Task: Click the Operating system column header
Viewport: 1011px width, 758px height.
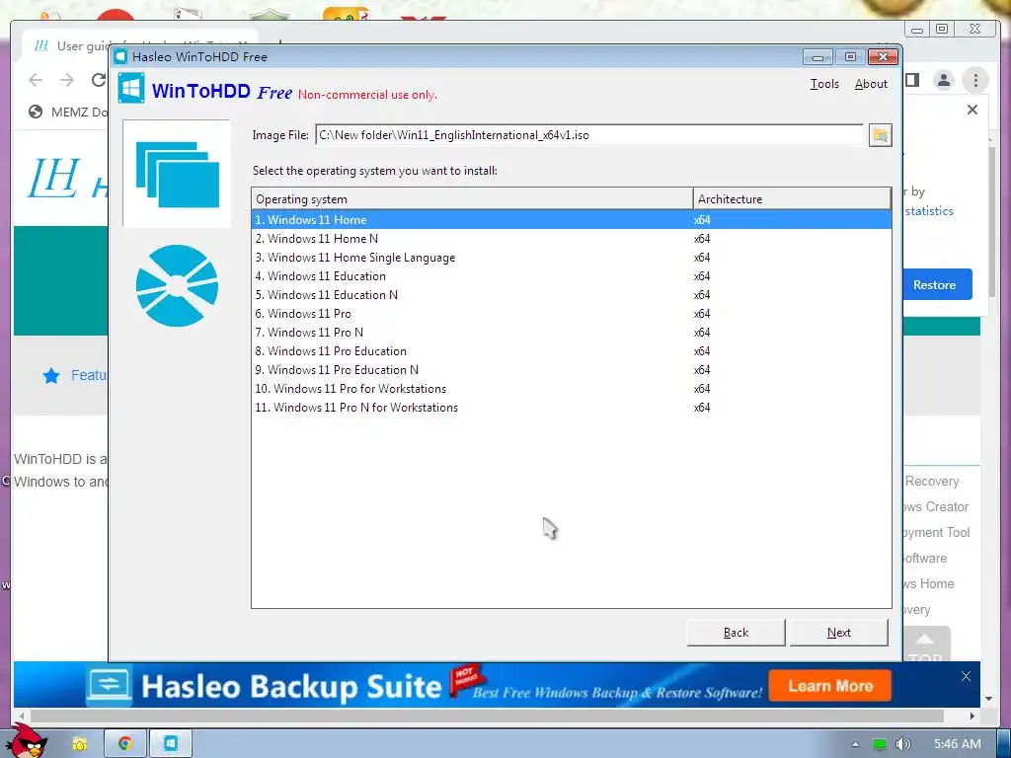Action: 472,199
